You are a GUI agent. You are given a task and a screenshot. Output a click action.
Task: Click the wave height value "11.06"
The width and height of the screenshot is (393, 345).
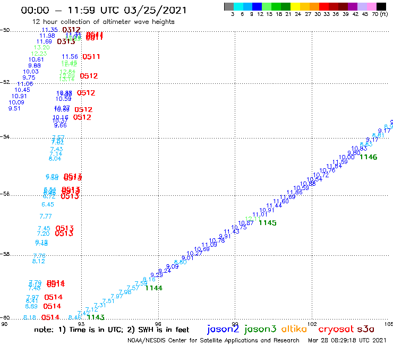(x=25, y=84)
